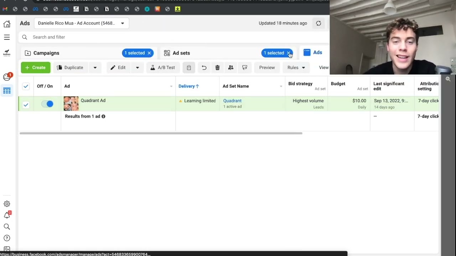Click the audience people icon in toolbar
The image size is (456, 256).
[231, 68]
